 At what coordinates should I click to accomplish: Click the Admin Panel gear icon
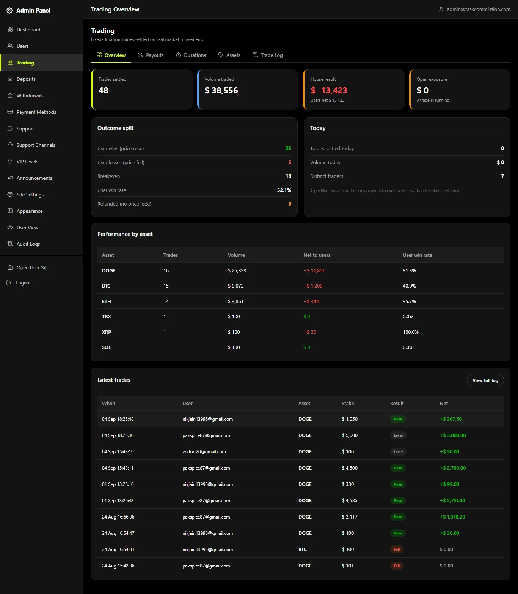click(9, 11)
